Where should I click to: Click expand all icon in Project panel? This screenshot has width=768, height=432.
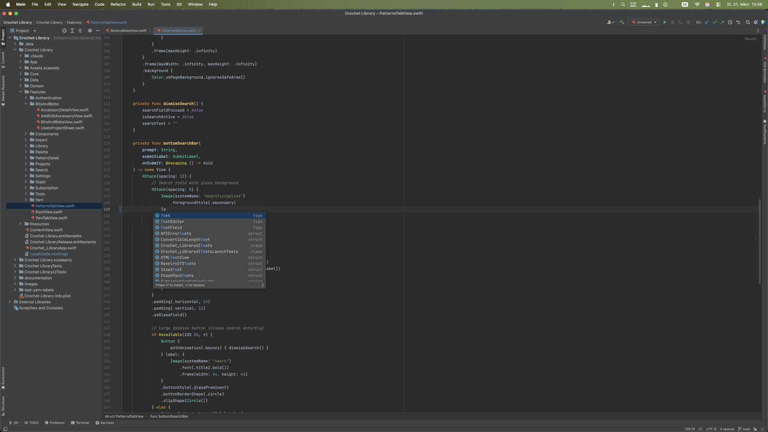click(72, 31)
